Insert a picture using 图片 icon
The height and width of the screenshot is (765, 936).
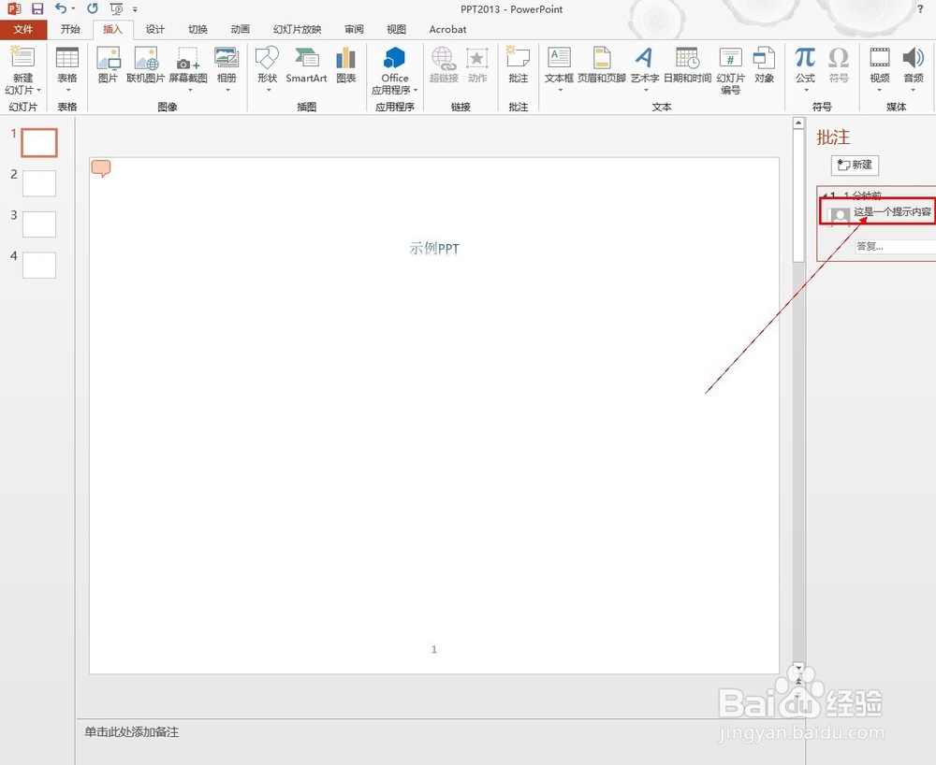[x=108, y=58]
